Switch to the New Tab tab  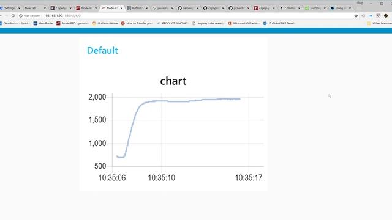pos(31,8)
